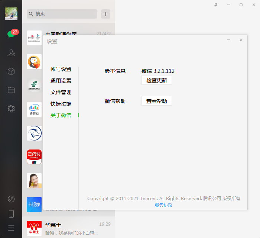Open the hamburger menu at sidebar bottom

pyautogui.click(x=11, y=228)
